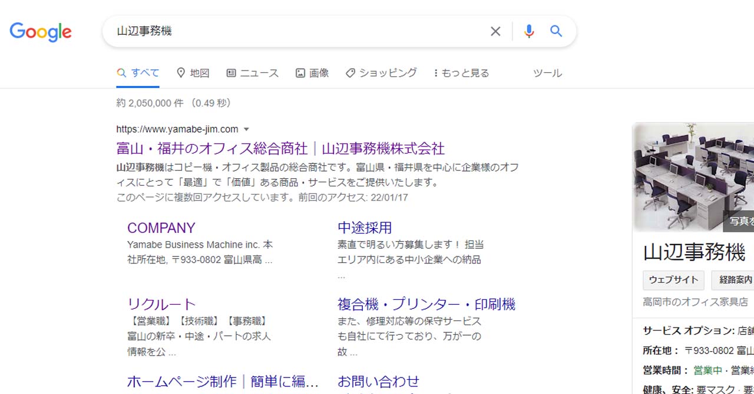Switch to the 画像 tab
Viewport: 754px width, 394px height.
(312, 73)
